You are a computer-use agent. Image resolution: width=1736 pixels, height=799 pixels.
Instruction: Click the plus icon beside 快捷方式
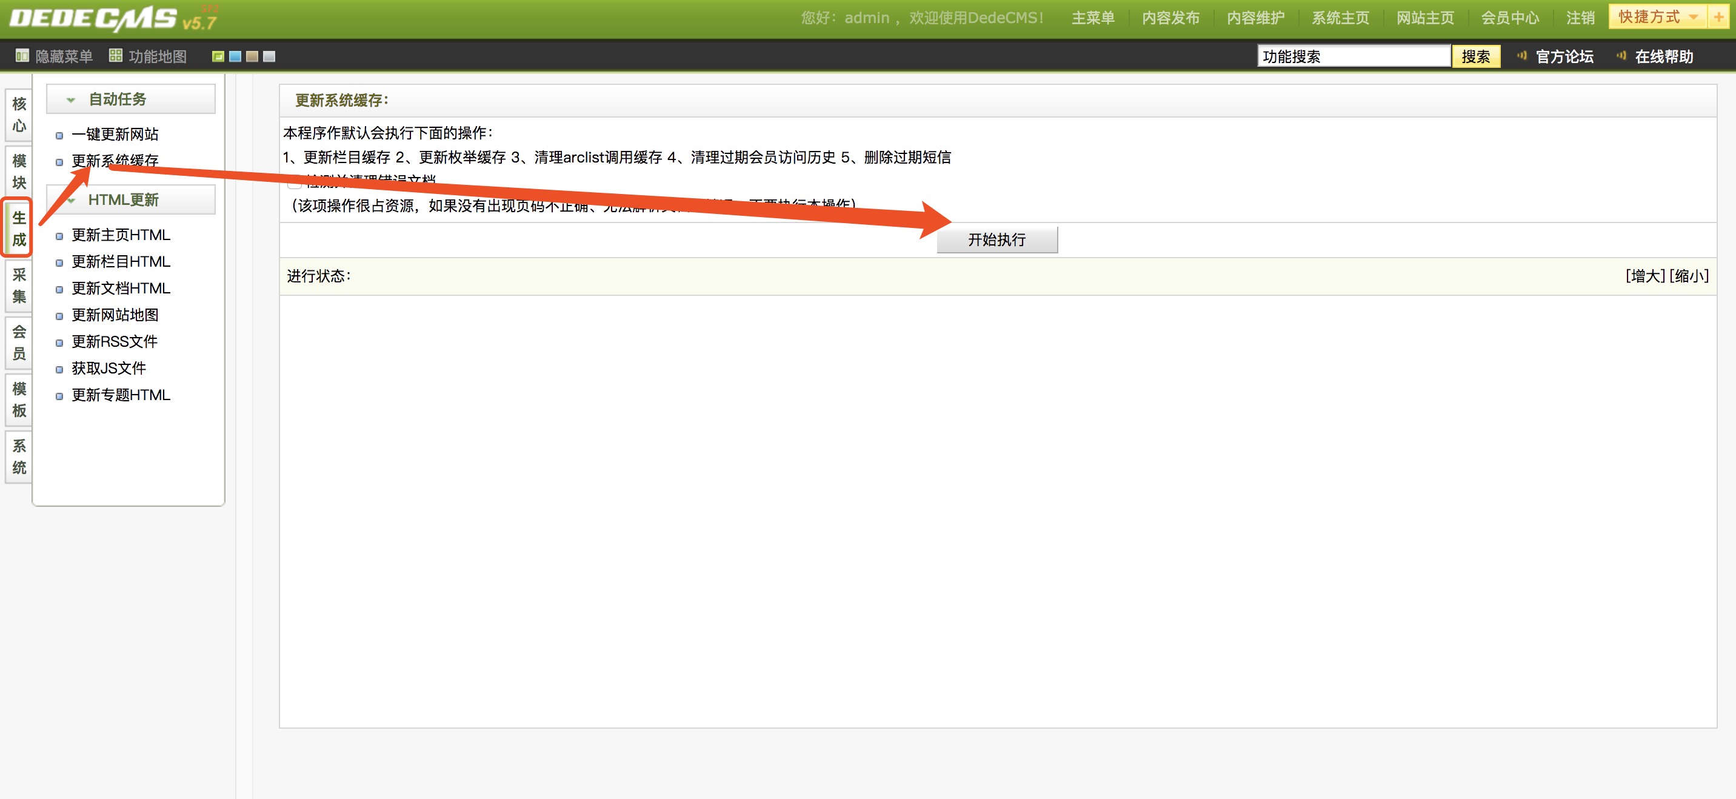[1718, 17]
